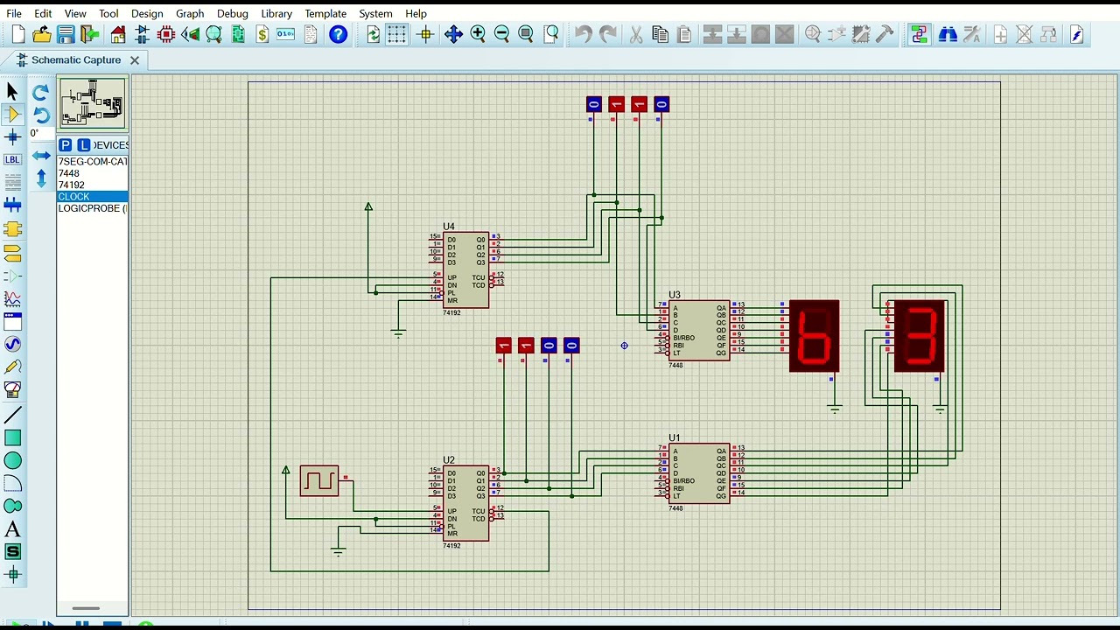This screenshot has height=630, width=1120.
Task: Open the Design menu
Action: tap(147, 13)
